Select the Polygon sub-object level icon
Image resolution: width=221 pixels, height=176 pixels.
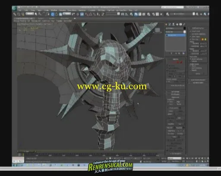point(178,62)
